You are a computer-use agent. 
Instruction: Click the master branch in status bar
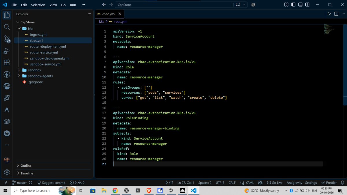(x=20, y=183)
